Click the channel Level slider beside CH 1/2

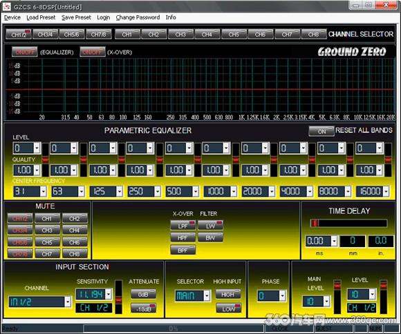383,297
